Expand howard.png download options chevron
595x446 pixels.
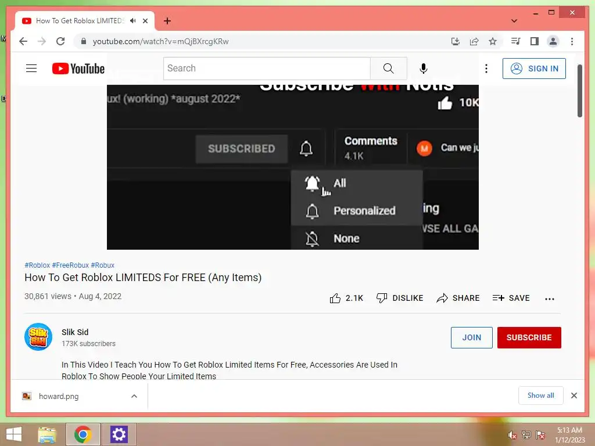point(134,396)
